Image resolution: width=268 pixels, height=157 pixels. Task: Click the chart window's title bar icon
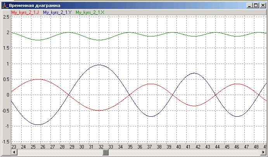[5, 6]
